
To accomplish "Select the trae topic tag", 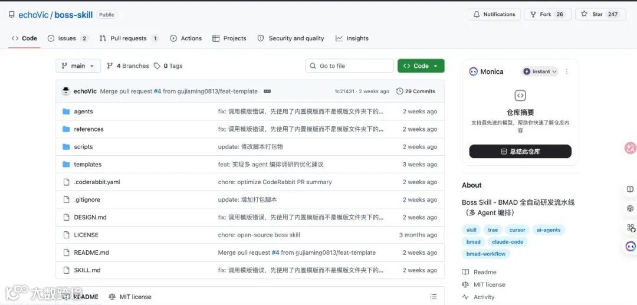I will coord(492,230).
